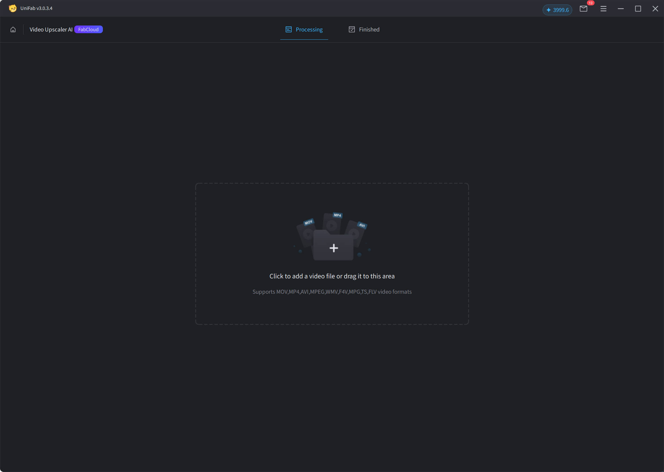Click the Video Upscaler AI title
Viewport: 664px width, 472px height.
point(51,30)
